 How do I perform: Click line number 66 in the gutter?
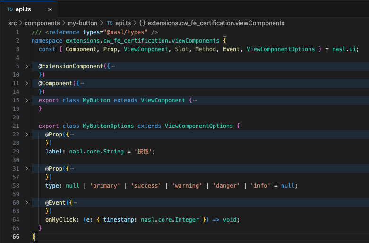(17, 237)
